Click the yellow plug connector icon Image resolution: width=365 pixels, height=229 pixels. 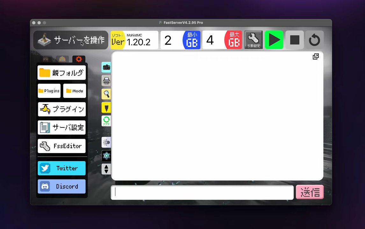click(106, 108)
